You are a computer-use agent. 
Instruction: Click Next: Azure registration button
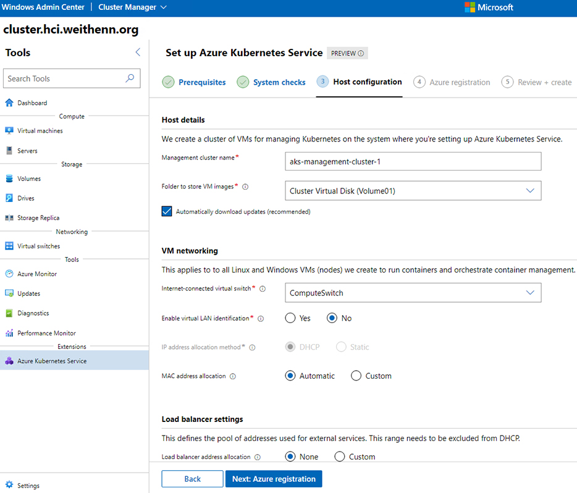click(x=274, y=479)
